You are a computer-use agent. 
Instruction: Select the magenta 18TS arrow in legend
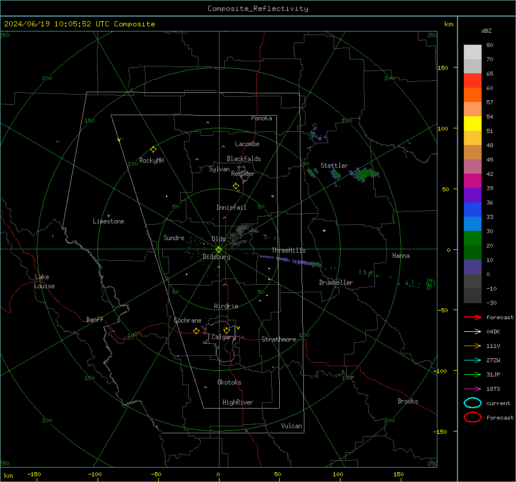472,389
